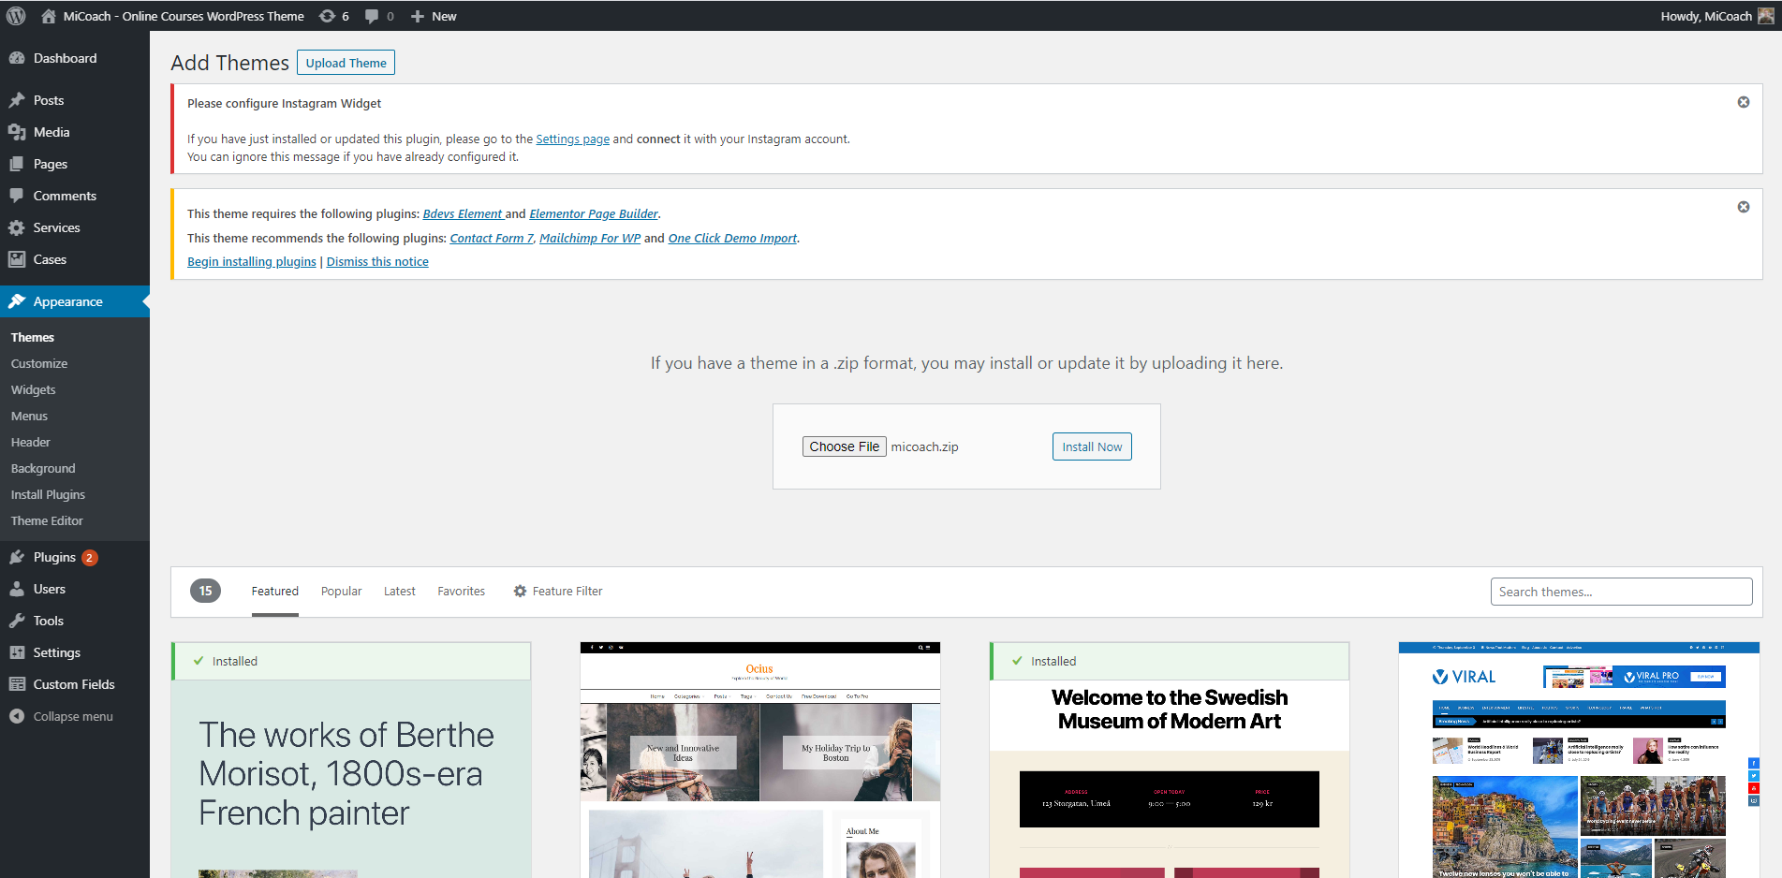The height and width of the screenshot is (878, 1782).
Task: Open Elementor Page Builder link
Action: (594, 213)
